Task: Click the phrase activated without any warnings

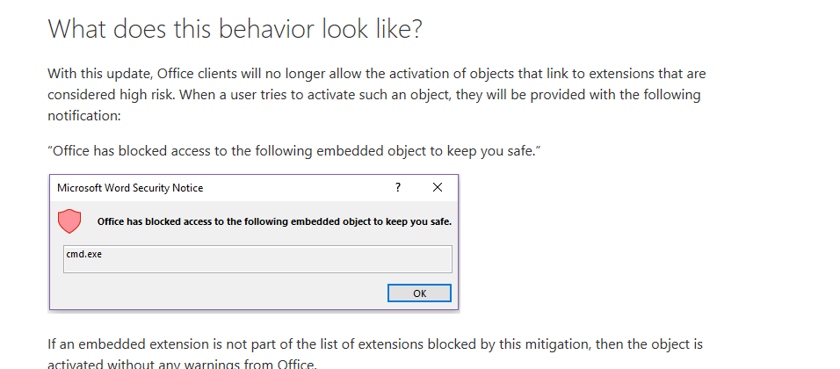Action: (143, 365)
